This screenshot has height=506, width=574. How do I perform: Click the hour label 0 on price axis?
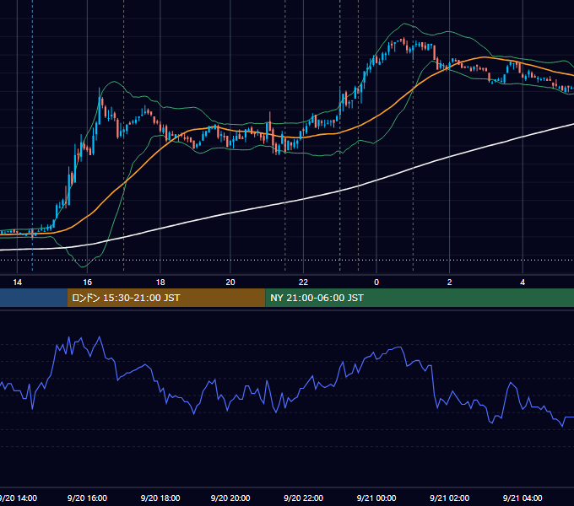coord(376,283)
